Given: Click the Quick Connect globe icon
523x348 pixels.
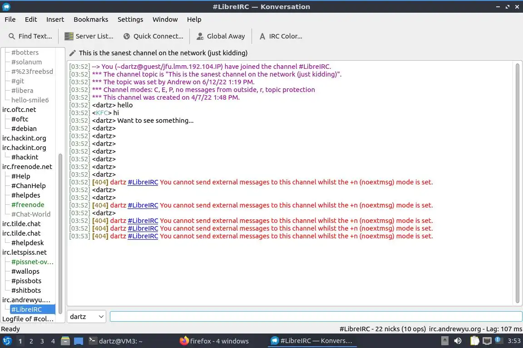Looking at the screenshot, I should coord(127,36).
